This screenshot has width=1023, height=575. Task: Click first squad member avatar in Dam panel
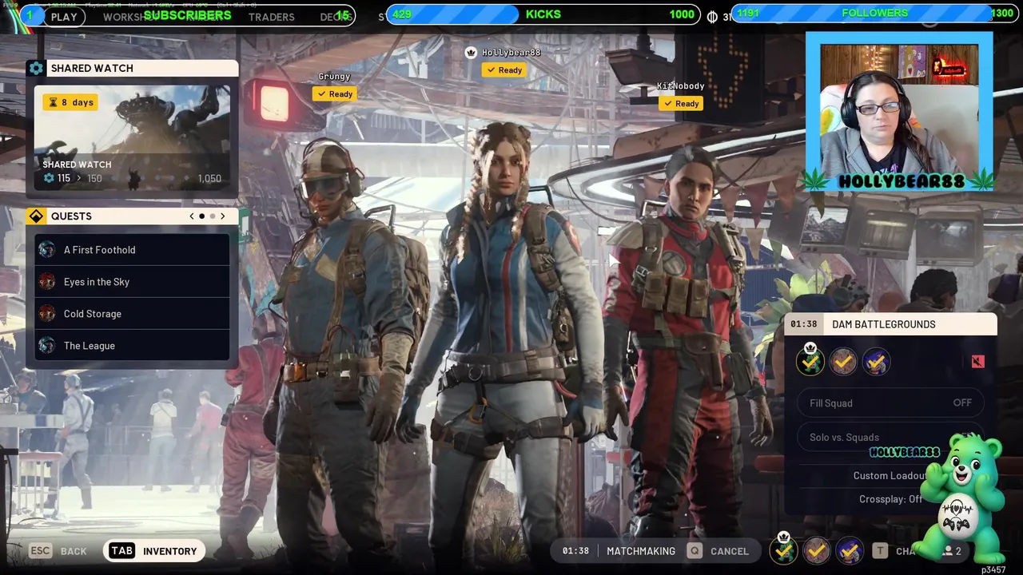coord(810,362)
